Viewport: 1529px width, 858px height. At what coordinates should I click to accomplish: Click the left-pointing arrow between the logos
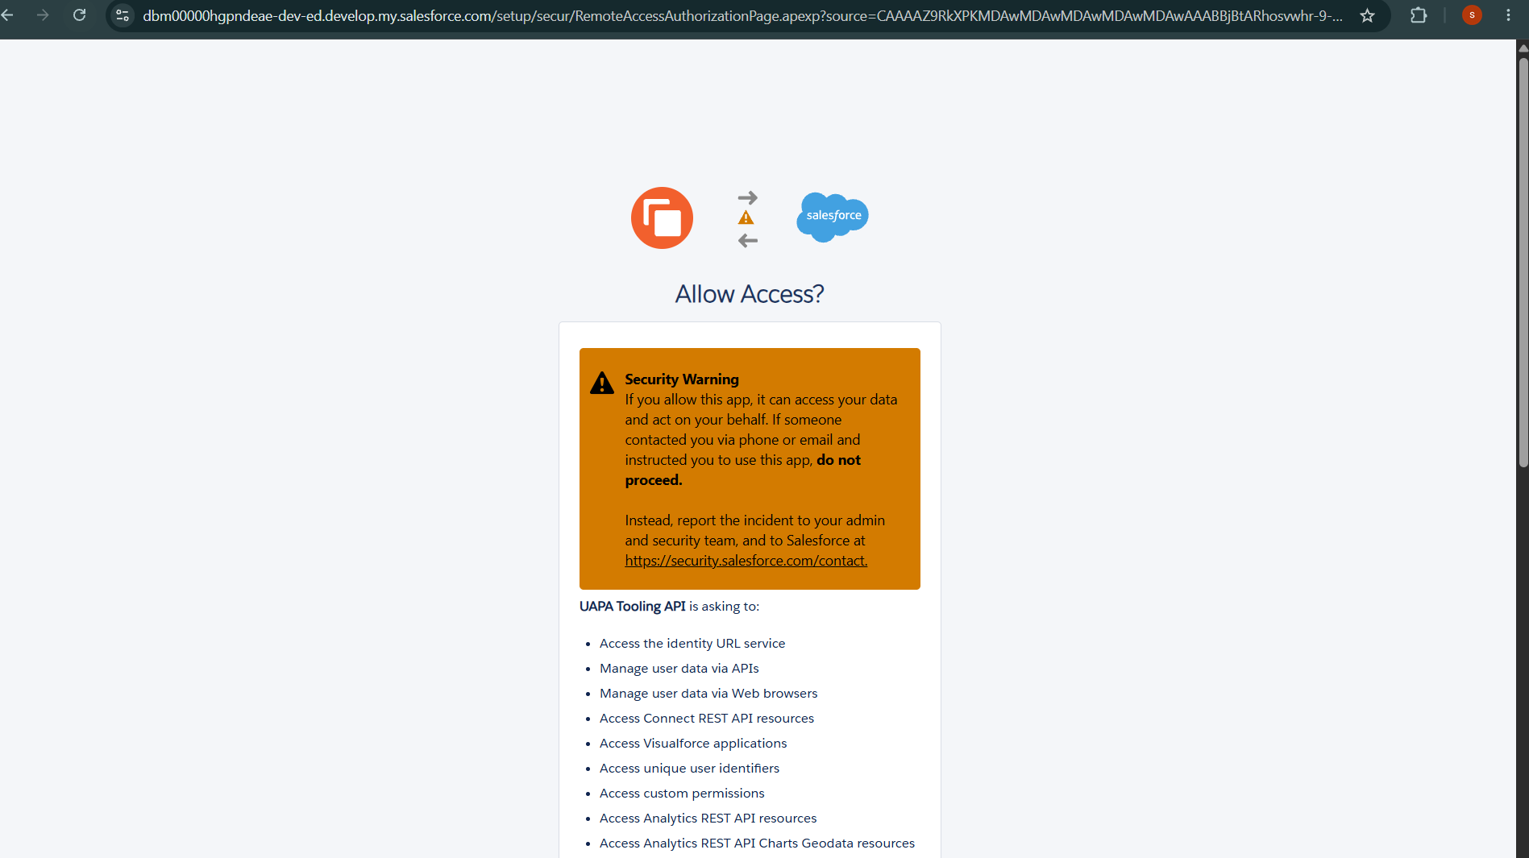click(748, 240)
